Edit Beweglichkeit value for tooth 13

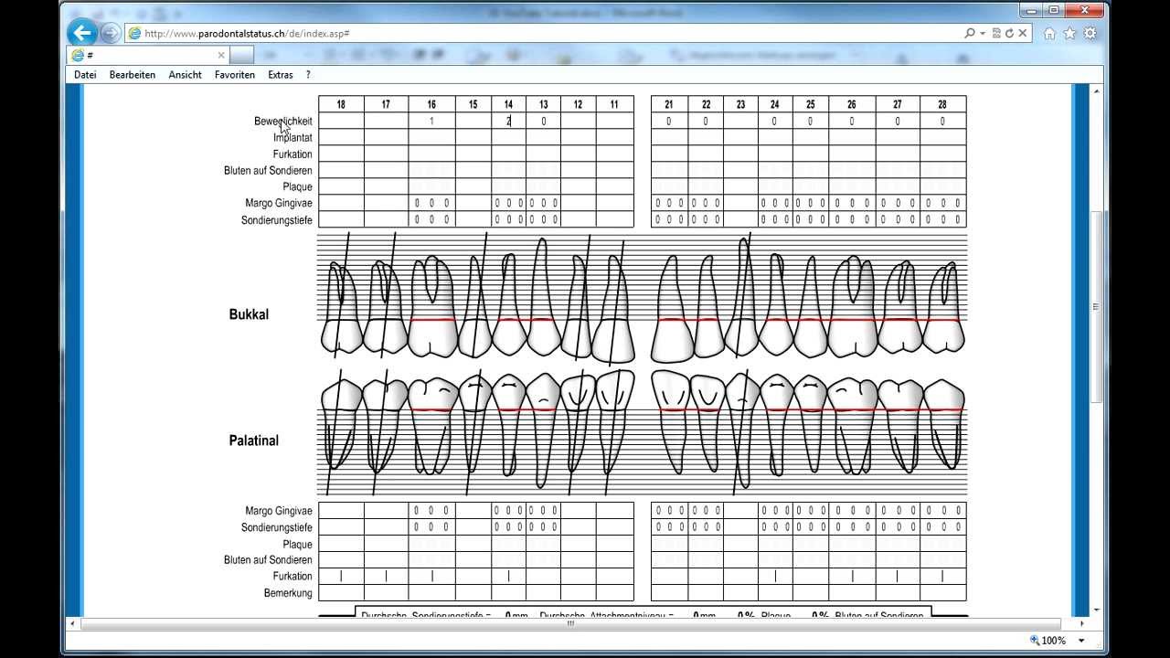tap(543, 121)
